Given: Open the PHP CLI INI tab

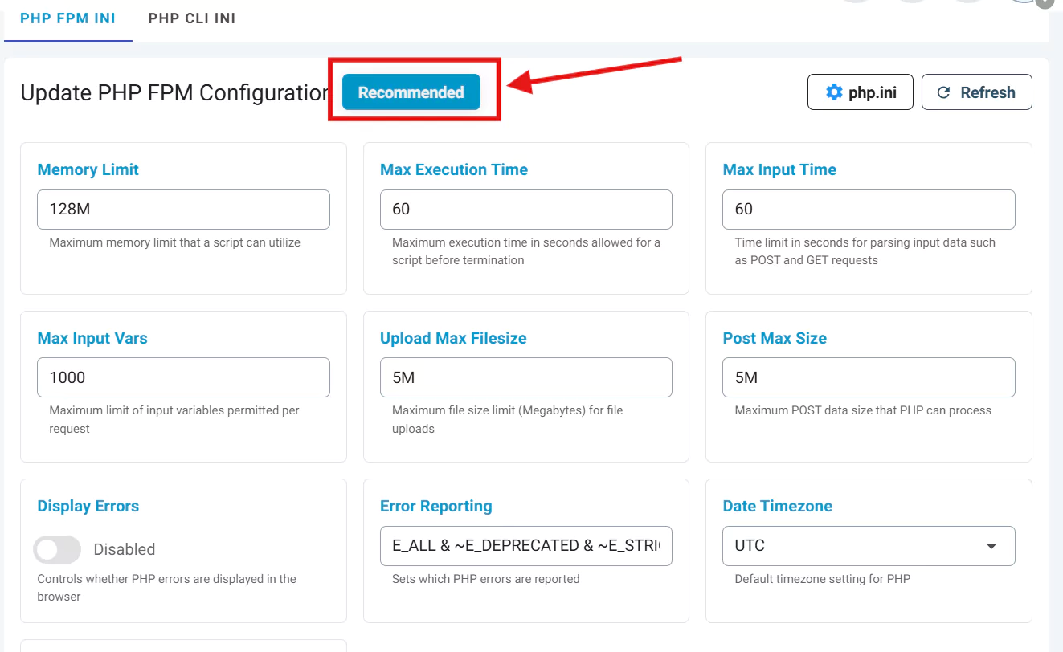Looking at the screenshot, I should (192, 18).
